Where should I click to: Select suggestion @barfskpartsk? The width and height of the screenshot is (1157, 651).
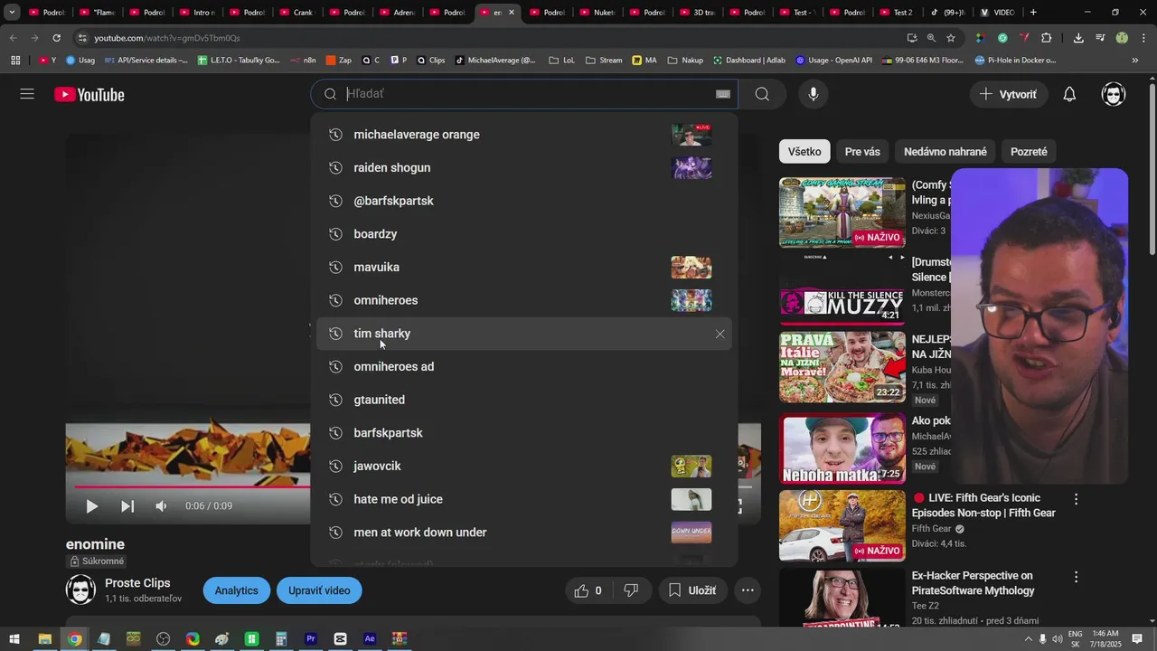click(524, 201)
